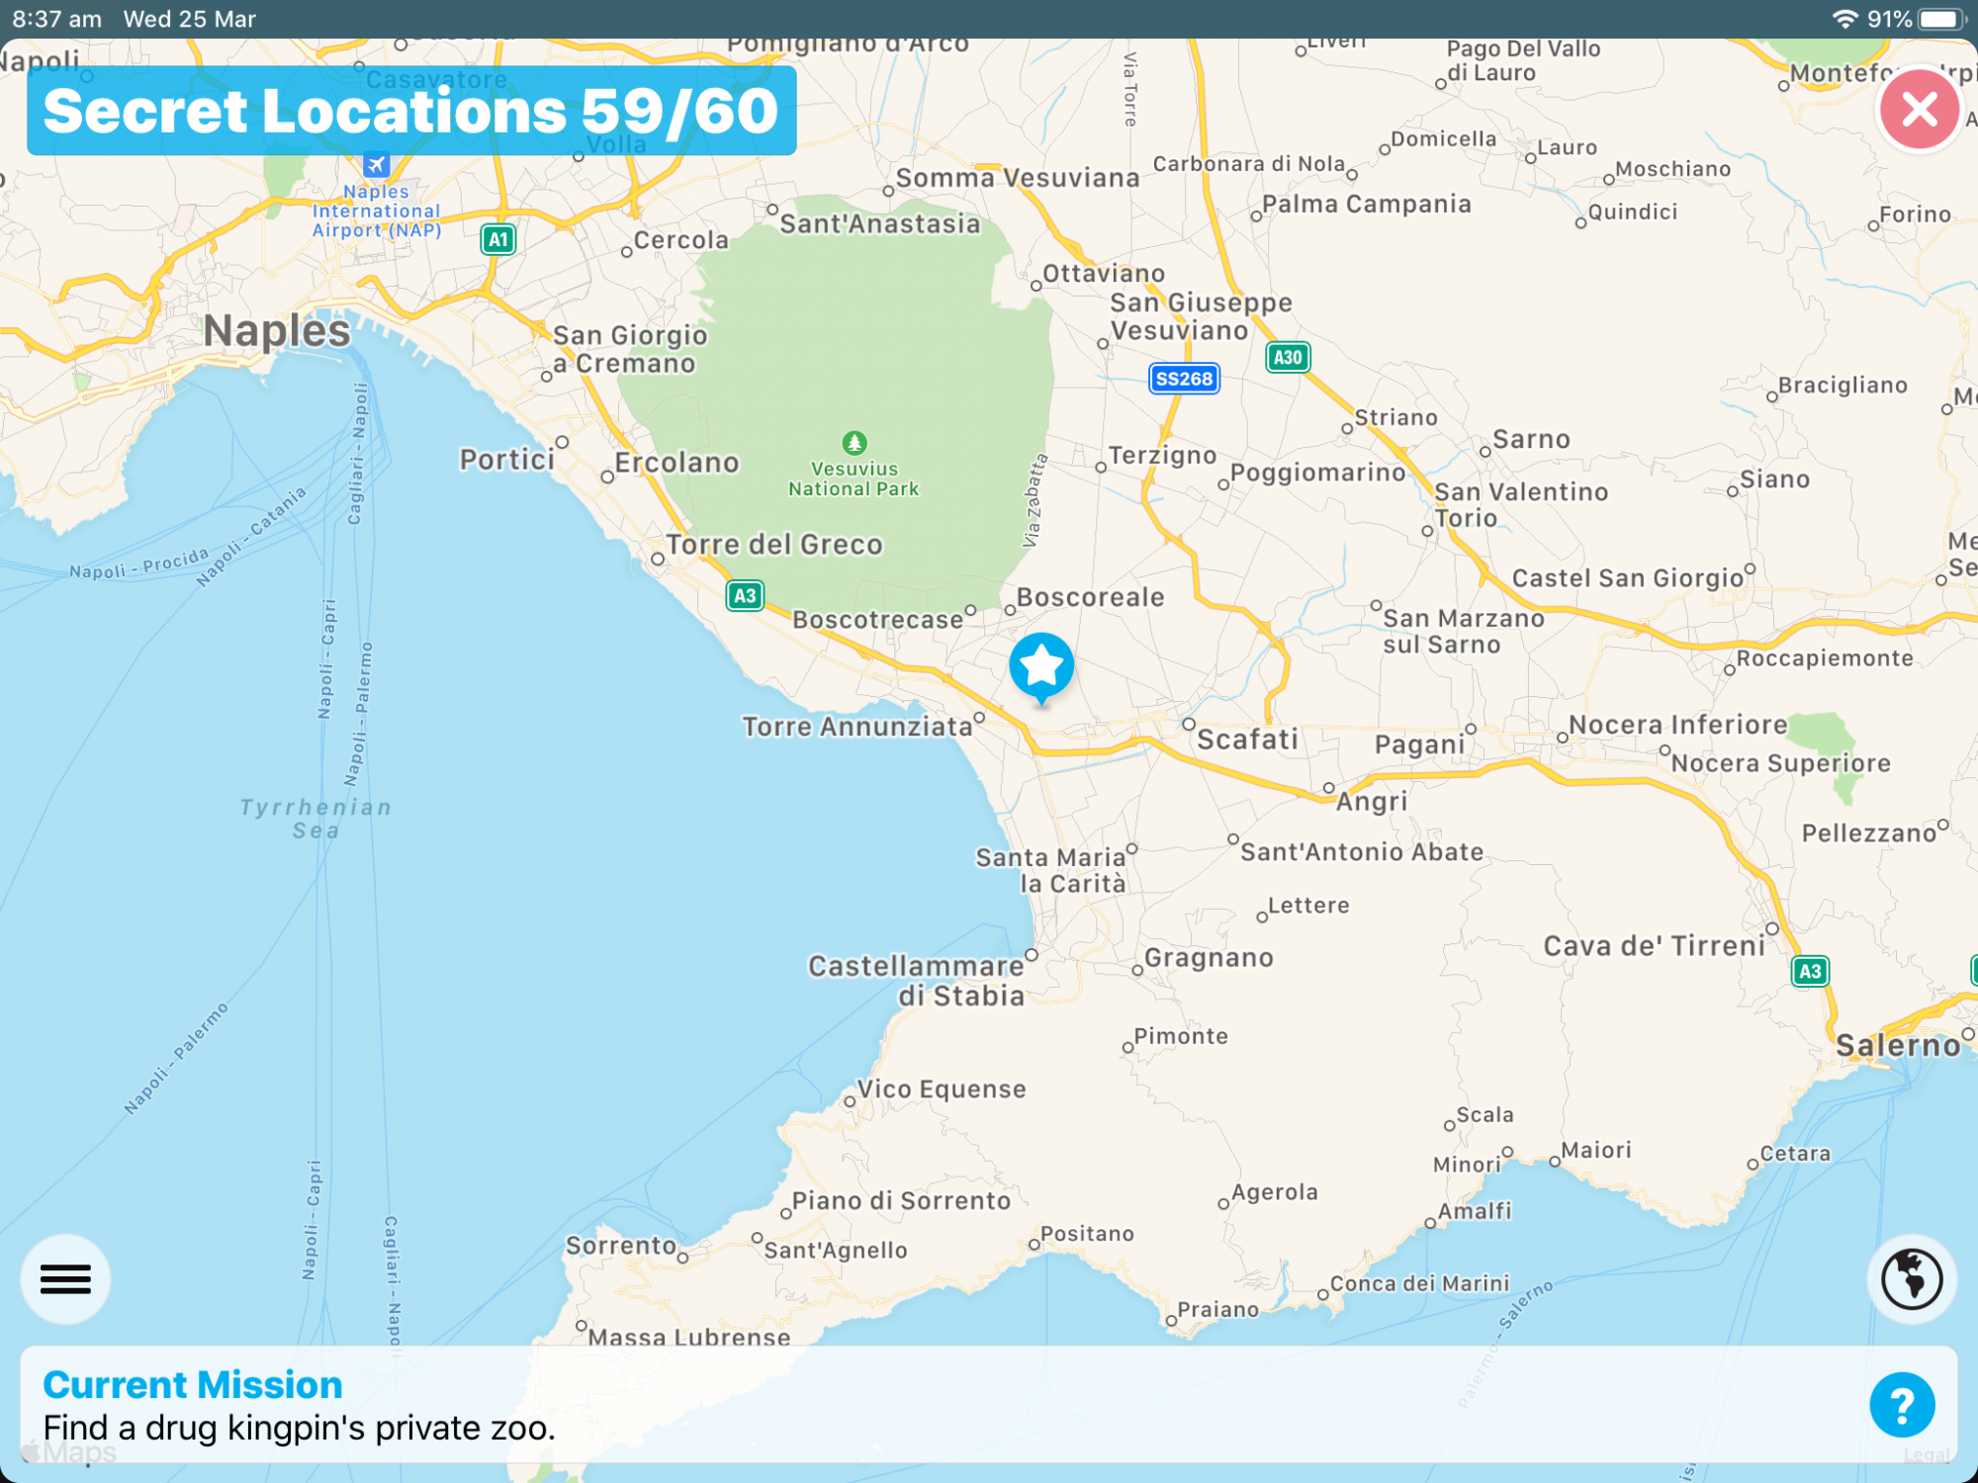Tap the 'Terzigno' town label
The image size is (1978, 1483).
click(1162, 455)
